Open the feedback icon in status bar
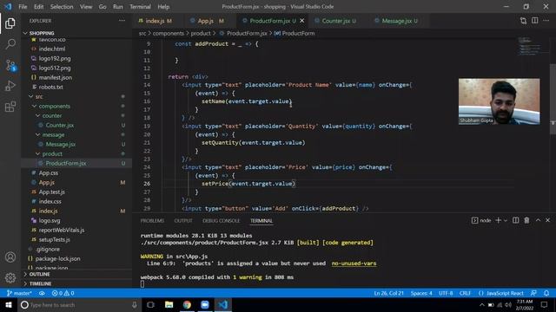Screen dimensions: 556x312 [x=533, y=293]
